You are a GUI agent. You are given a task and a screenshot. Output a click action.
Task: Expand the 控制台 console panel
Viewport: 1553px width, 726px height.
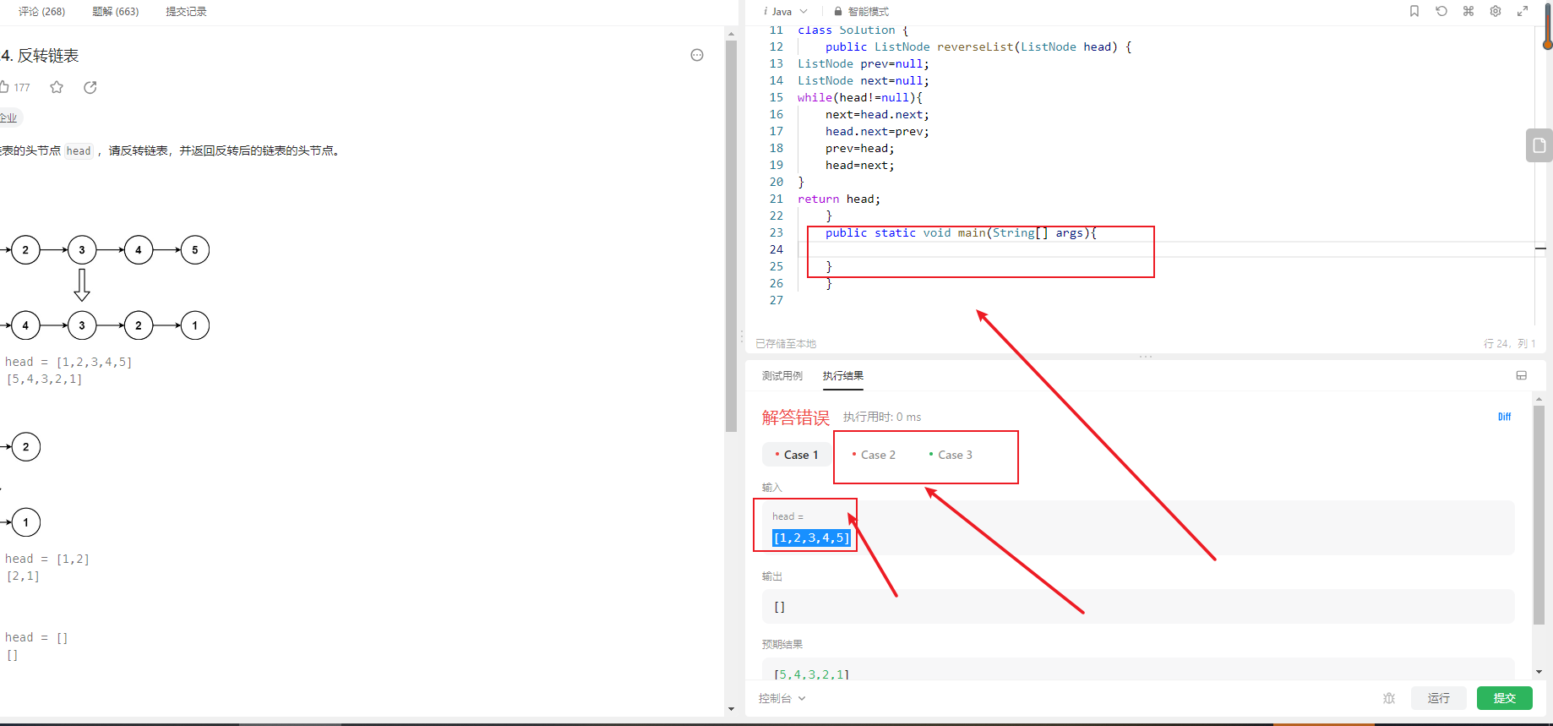coord(782,698)
